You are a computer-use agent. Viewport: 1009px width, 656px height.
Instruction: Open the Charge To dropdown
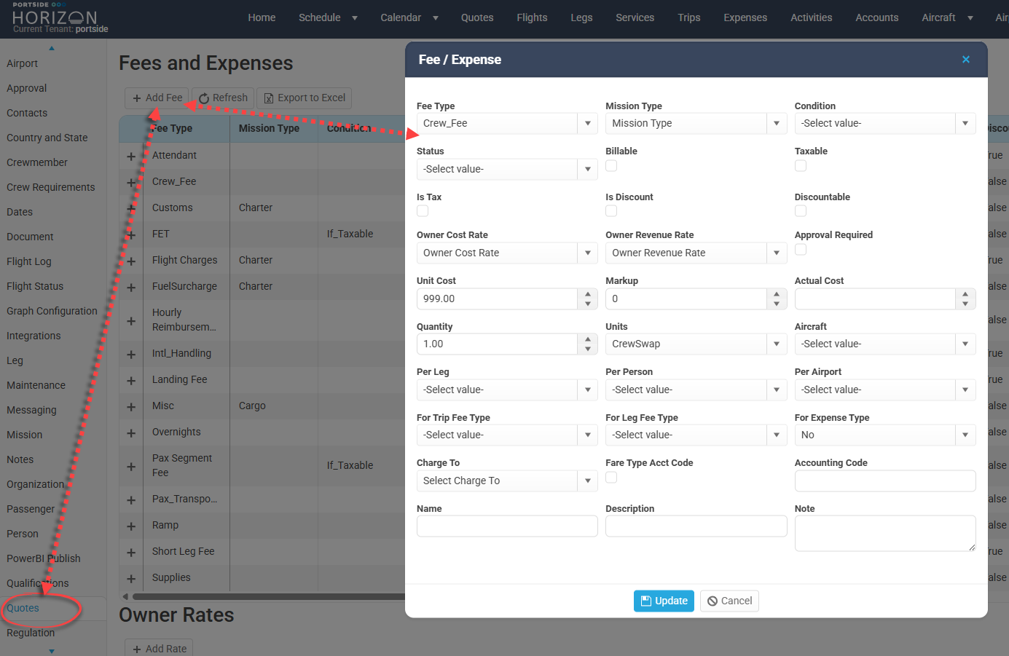tap(587, 481)
